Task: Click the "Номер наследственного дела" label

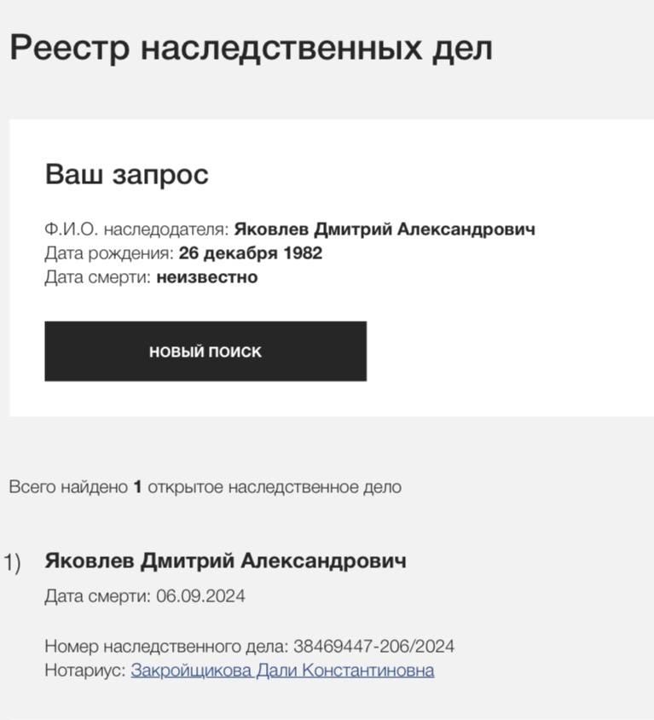Action: coord(167,647)
